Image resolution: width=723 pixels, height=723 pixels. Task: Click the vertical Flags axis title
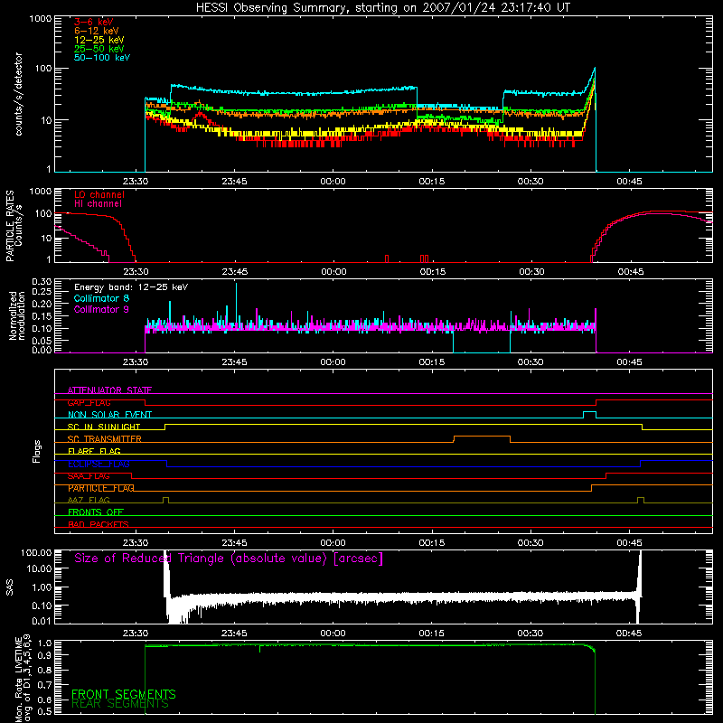click(x=37, y=451)
